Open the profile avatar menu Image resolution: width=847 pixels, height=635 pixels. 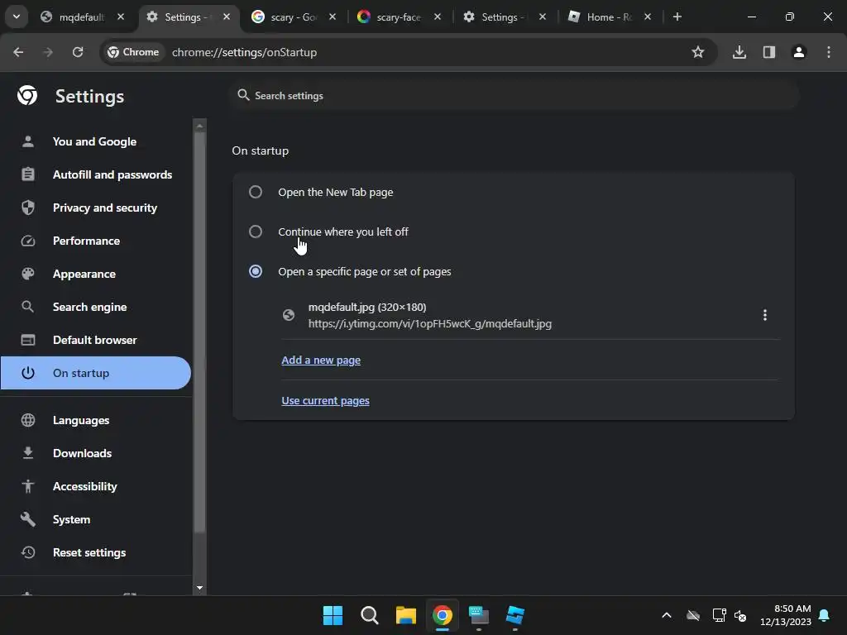click(x=799, y=52)
